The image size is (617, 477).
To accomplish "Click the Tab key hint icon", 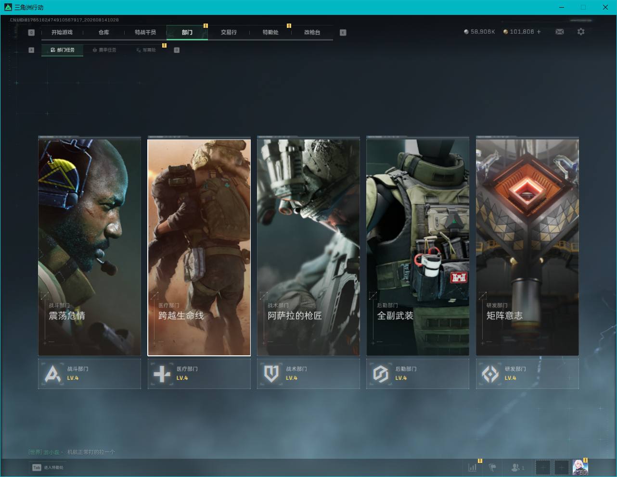I will pyautogui.click(x=37, y=467).
